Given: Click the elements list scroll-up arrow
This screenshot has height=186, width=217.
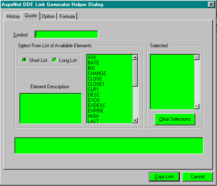Looking at the screenshot, I should tap(135, 57).
